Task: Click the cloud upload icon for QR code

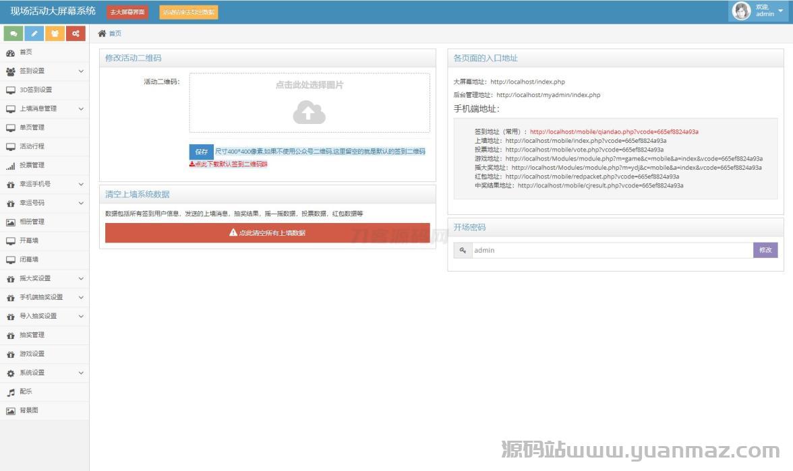Action: coord(309,113)
